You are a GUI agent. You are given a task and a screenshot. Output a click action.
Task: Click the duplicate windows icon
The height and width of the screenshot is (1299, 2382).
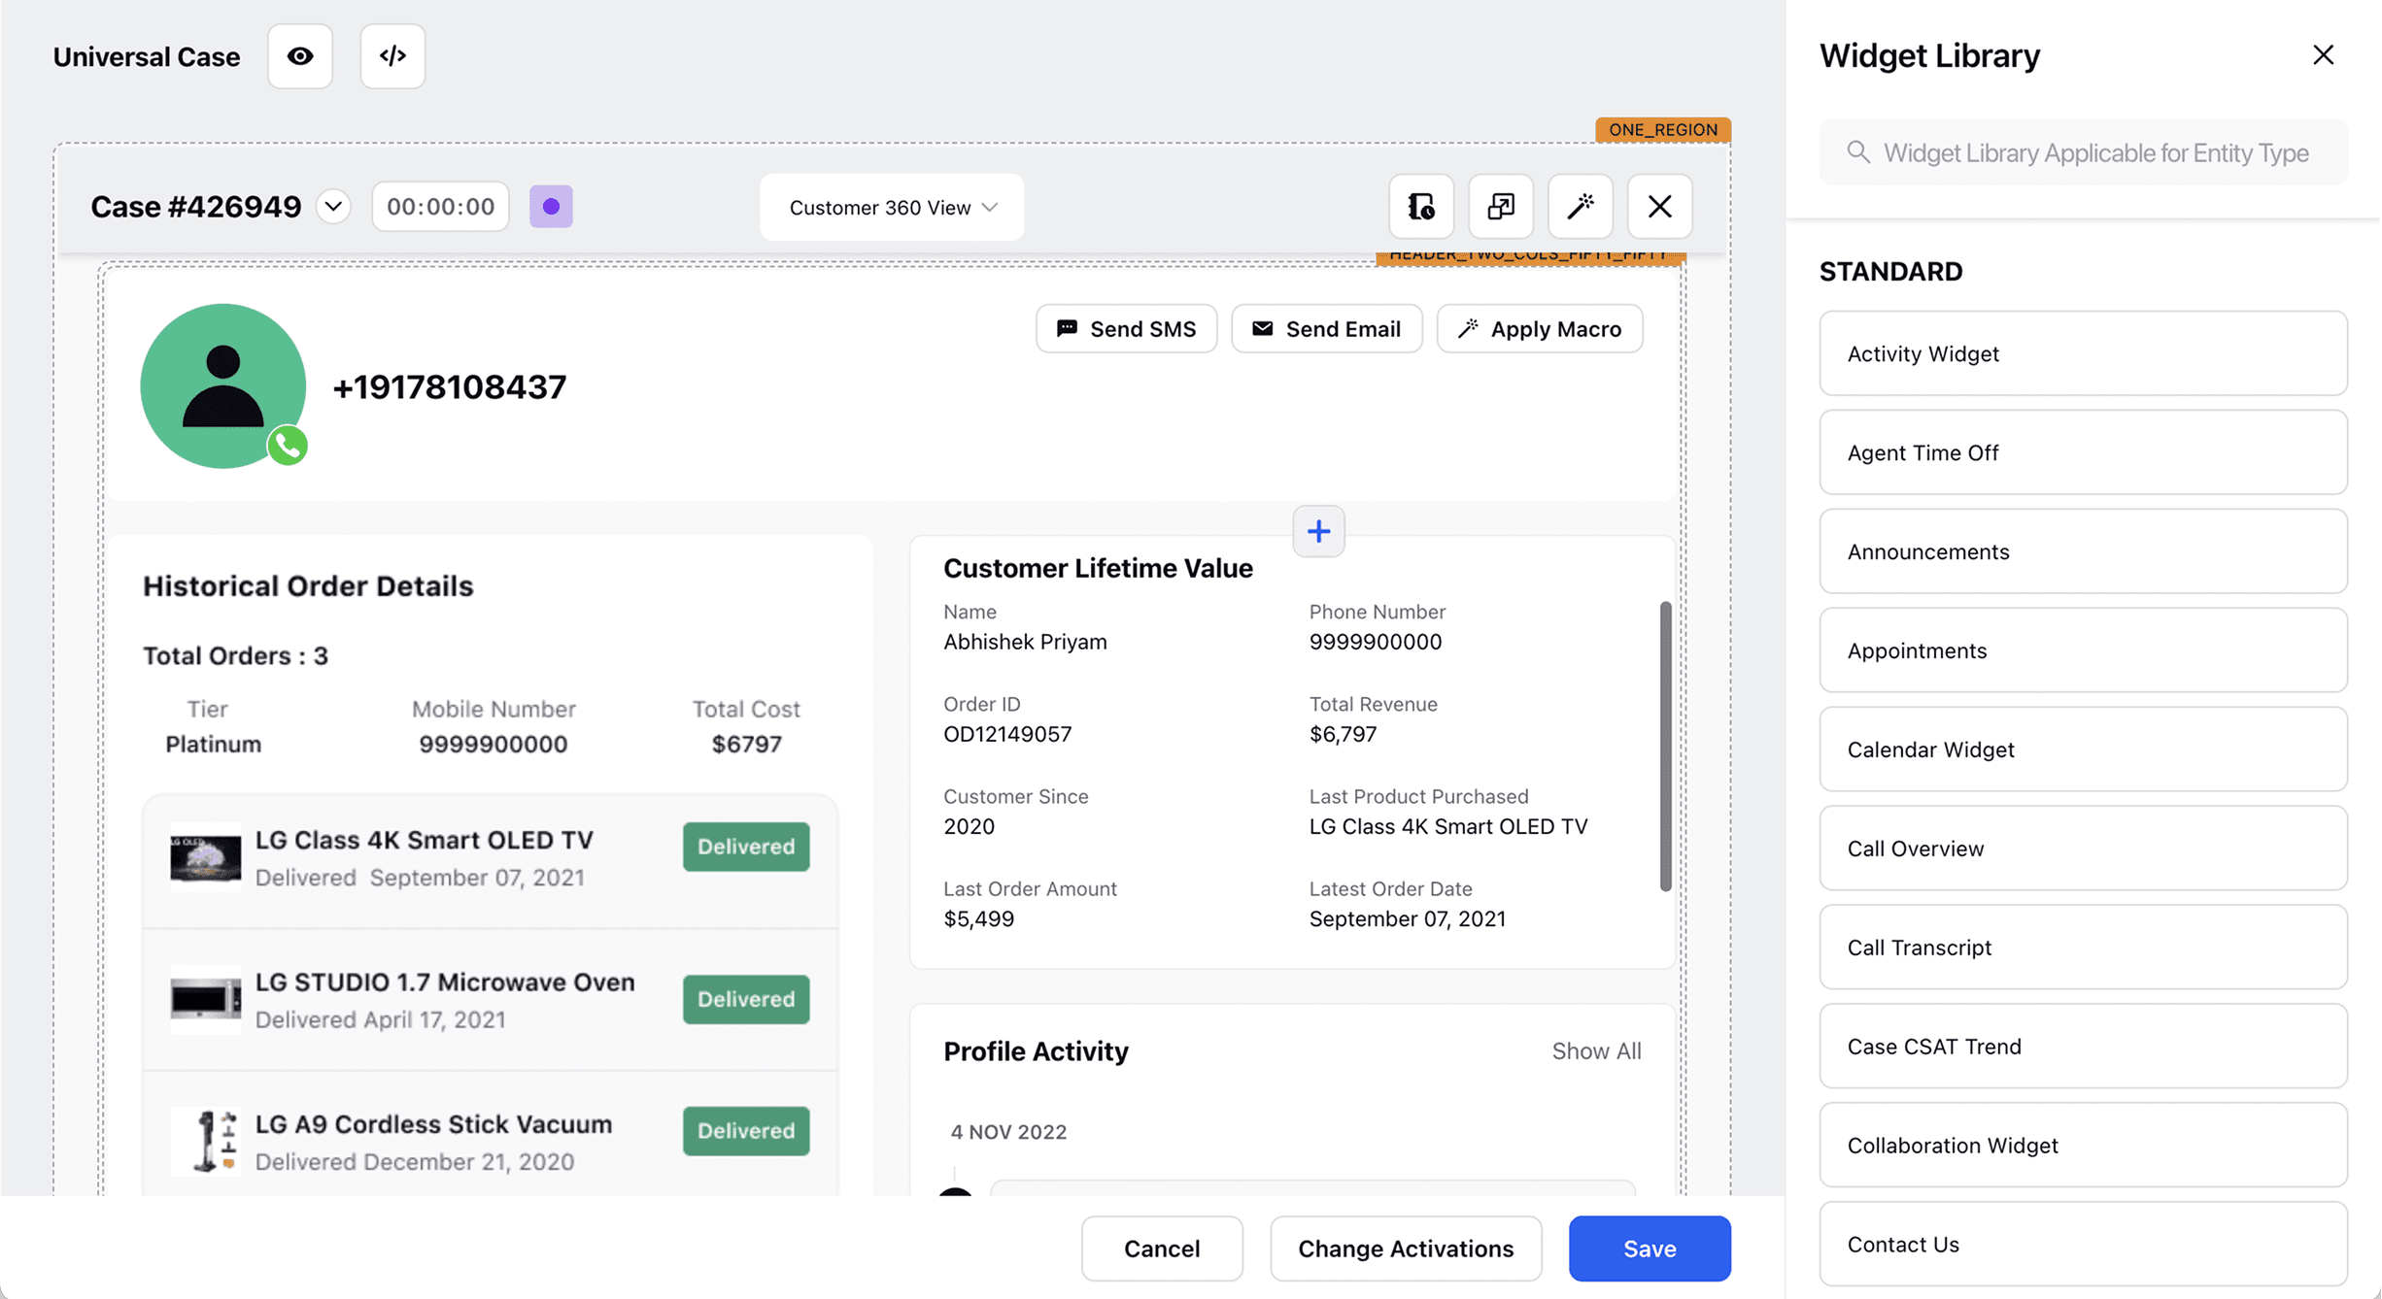coord(1501,207)
